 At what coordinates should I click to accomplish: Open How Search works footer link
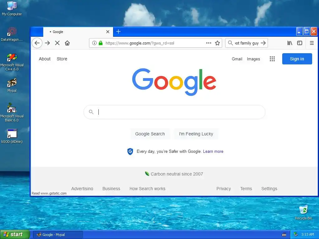click(x=147, y=189)
